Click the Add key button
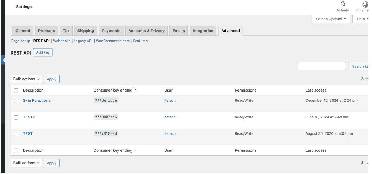The width and height of the screenshot is (372, 174). click(x=43, y=52)
